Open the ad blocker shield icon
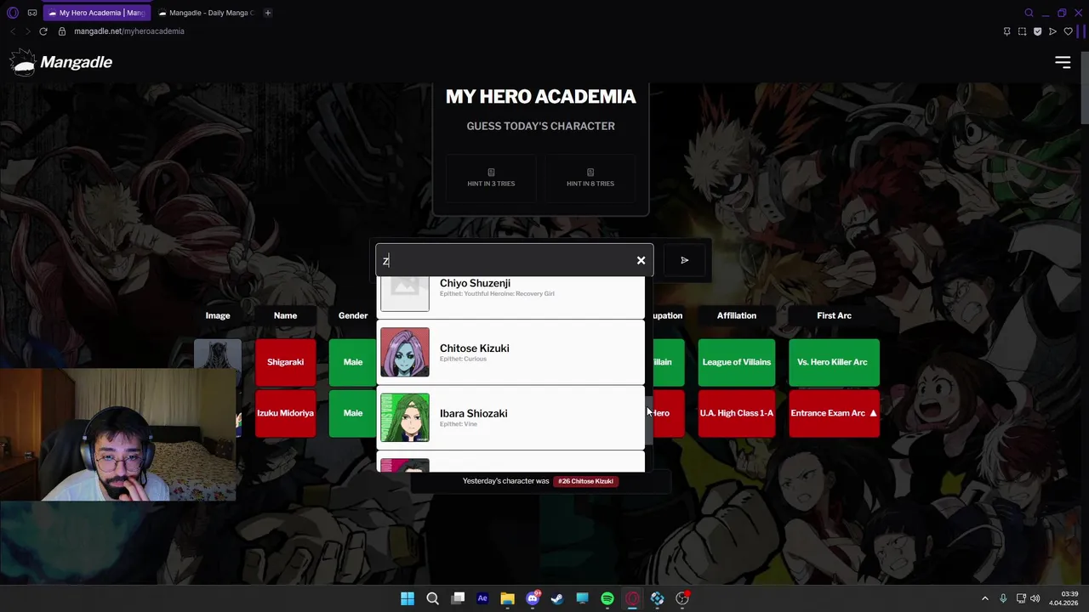The height and width of the screenshot is (612, 1089). point(1037,31)
